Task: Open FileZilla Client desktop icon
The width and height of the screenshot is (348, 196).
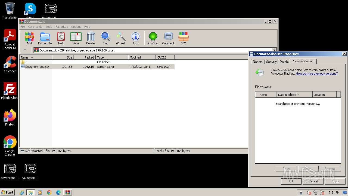Action: (10, 91)
